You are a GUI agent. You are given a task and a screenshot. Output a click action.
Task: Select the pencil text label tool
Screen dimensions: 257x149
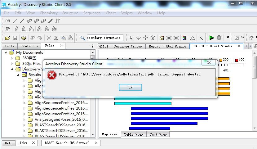click(x=39, y=29)
